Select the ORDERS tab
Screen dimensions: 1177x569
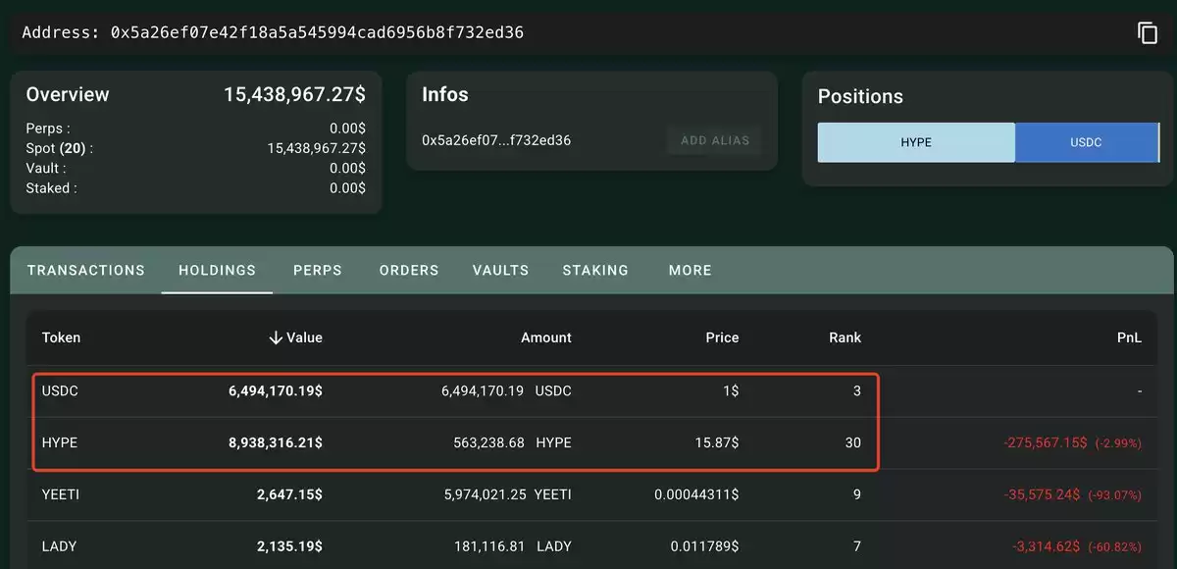point(409,270)
